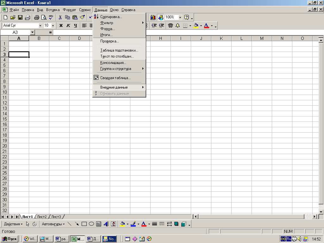This screenshot has height=243, width=324.
Task: Print the sheet using the printer icon
Action: pyautogui.click(x=37, y=17)
